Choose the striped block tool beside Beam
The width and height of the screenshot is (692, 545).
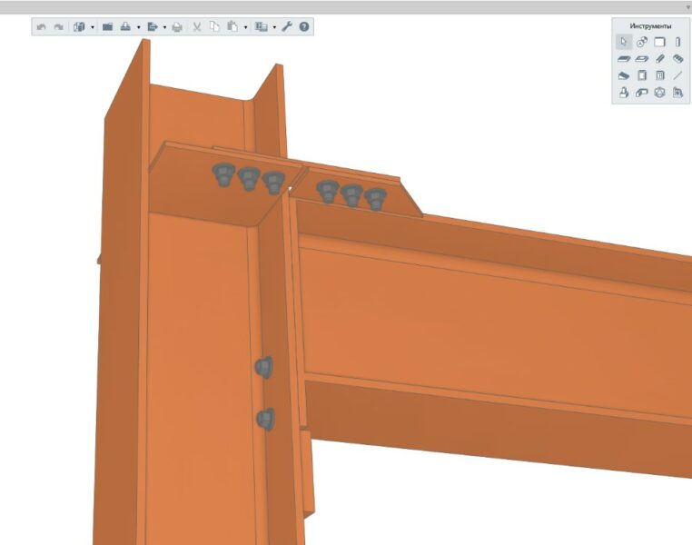[x=677, y=59]
